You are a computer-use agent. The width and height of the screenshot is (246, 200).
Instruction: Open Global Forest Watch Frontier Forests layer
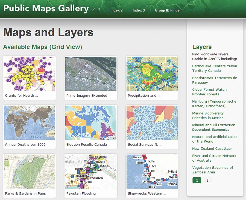(x=209, y=92)
